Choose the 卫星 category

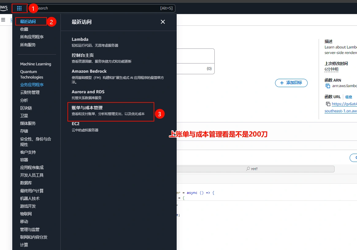pos(24,116)
